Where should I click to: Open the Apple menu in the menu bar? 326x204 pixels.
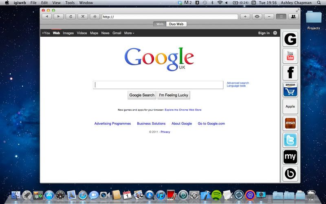7,3
